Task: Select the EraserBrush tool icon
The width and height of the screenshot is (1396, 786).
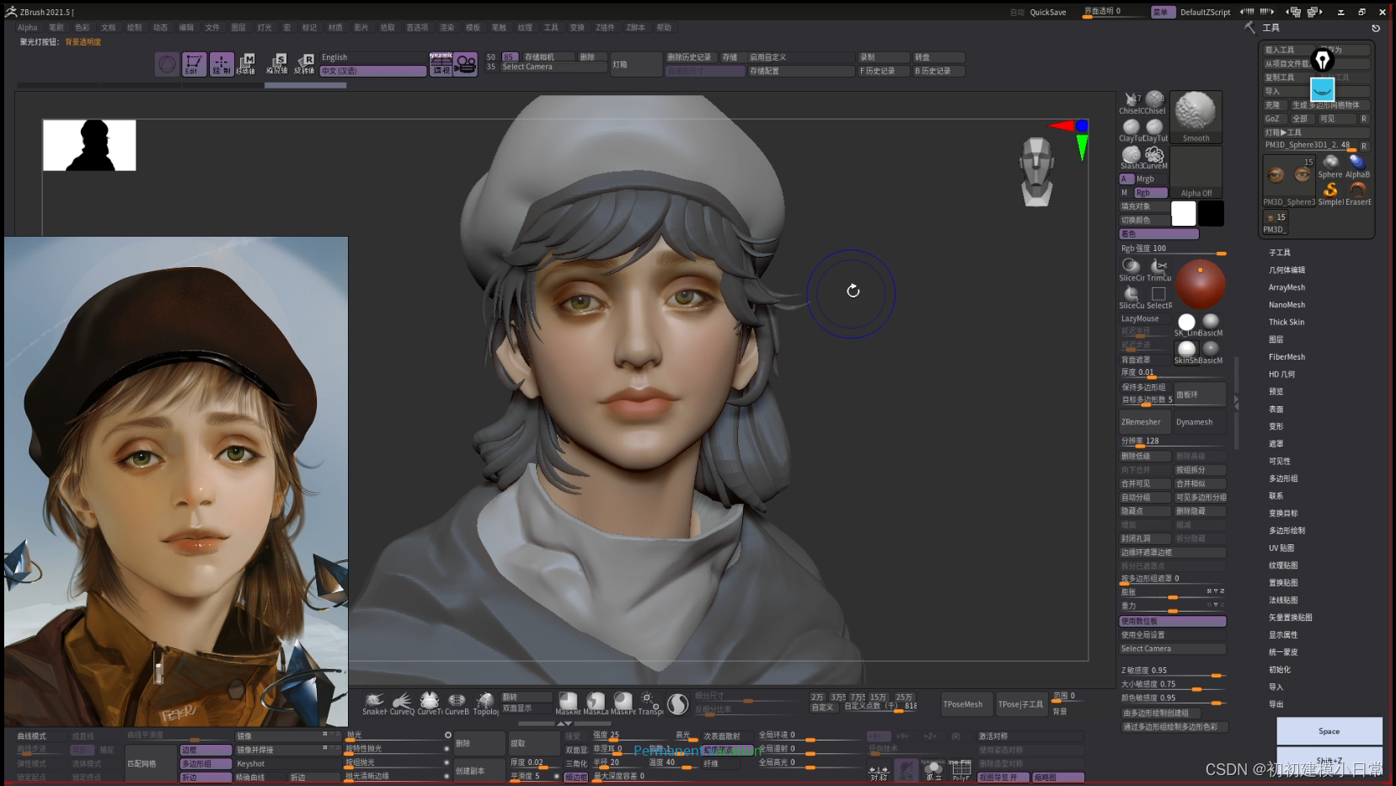Action: [x=1357, y=193]
